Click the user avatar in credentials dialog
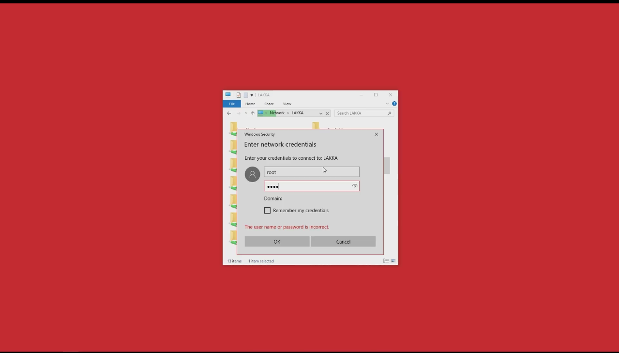The image size is (619, 353). coord(252,174)
